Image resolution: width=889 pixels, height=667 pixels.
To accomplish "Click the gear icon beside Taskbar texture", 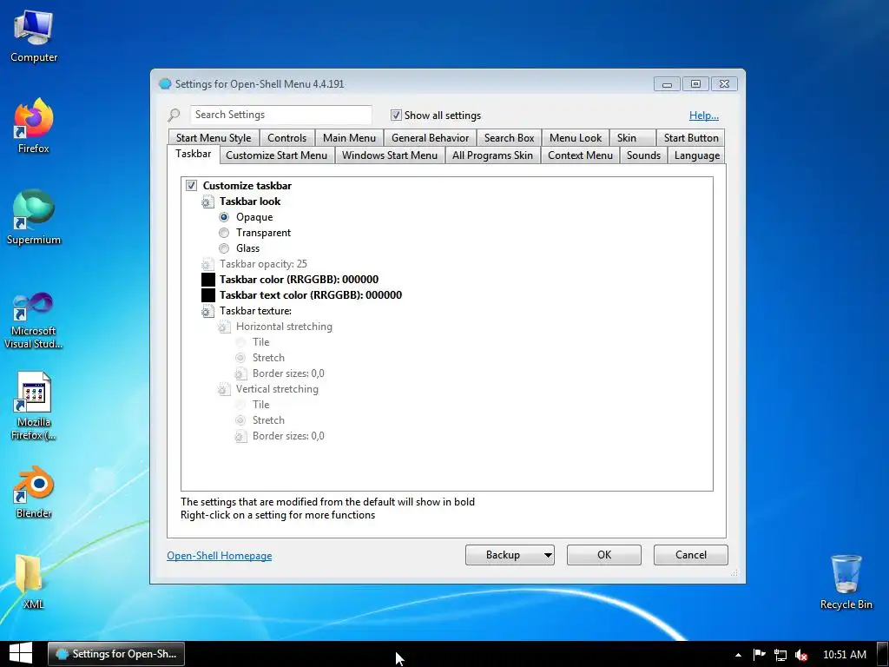I will tap(208, 311).
